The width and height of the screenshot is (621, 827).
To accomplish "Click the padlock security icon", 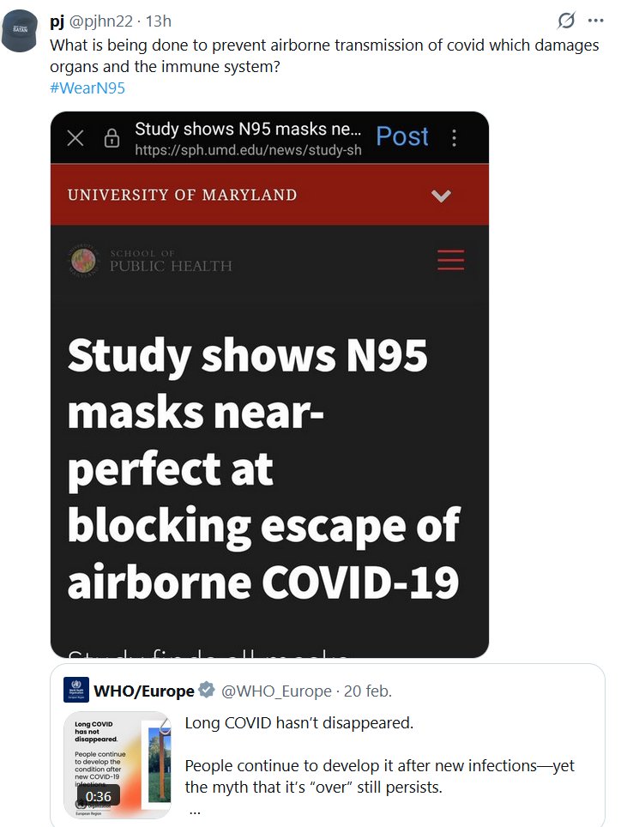I will pos(112,139).
